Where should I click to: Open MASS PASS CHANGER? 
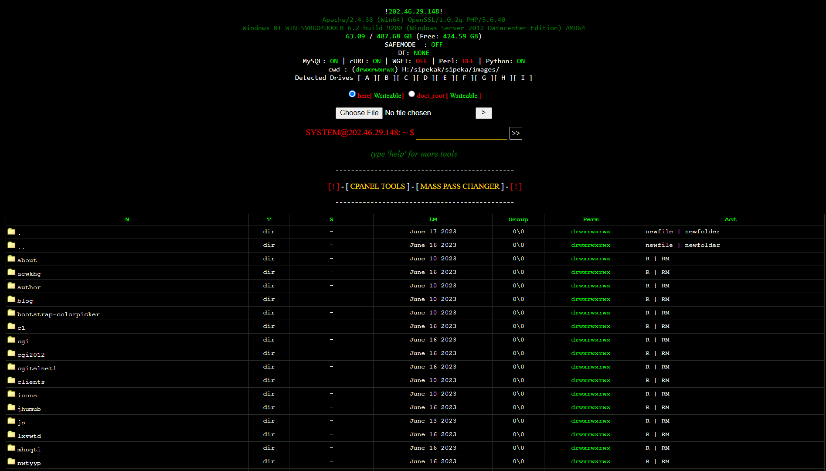[460, 186]
